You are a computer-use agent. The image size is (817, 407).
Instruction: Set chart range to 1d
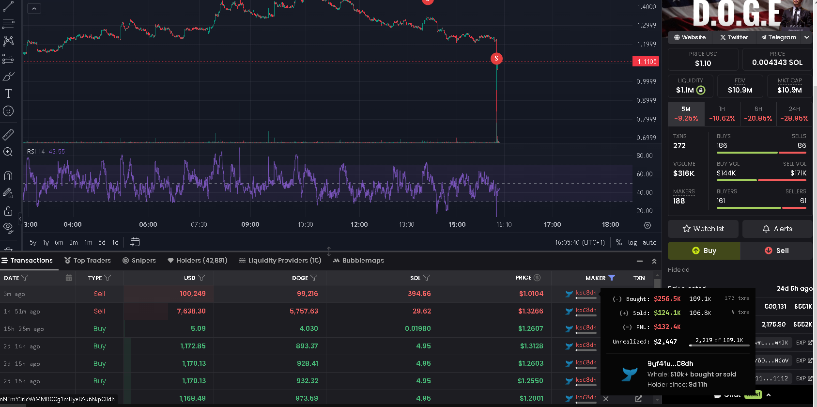(115, 242)
